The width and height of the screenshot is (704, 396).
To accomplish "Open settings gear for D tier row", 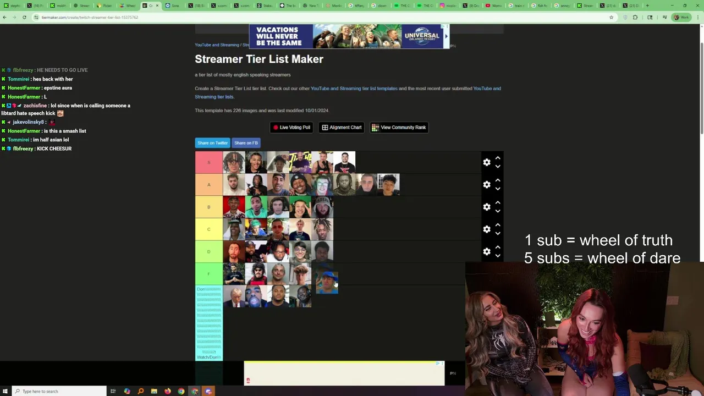I will coord(487,251).
